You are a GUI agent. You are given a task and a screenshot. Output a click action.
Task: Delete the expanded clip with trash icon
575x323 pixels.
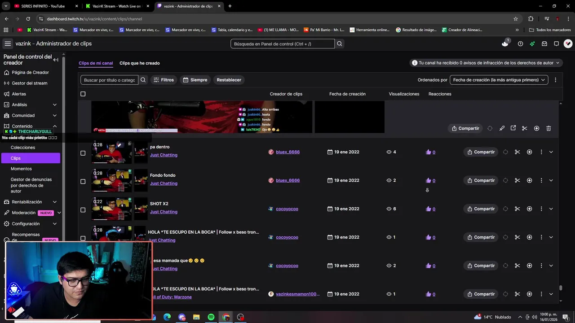(548, 128)
